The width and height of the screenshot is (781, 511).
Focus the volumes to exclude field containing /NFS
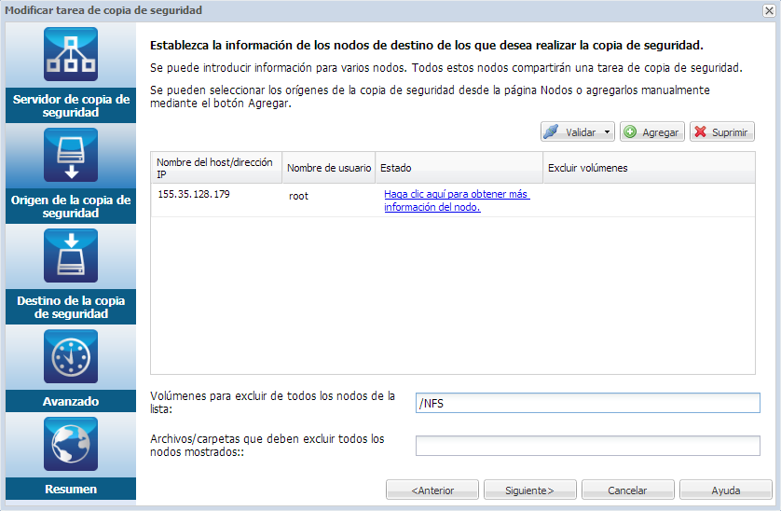click(x=588, y=403)
